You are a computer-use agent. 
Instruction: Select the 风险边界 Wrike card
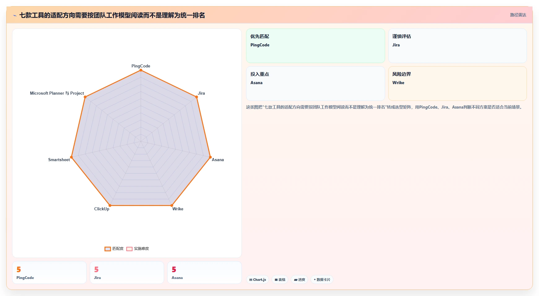pyautogui.click(x=457, y=84)
